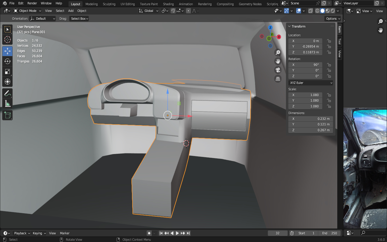The height and width of the screenshot is (242, 387).
Task: Click the 3D viewport pan hand icon
Action: [278, 61]
